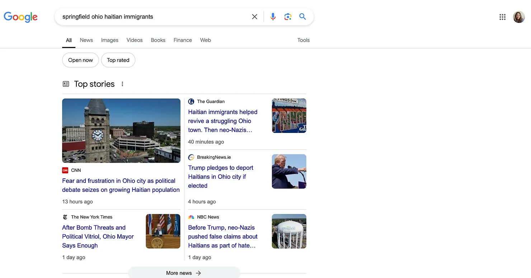The width and height of the screenshot is (531, 278).
Task: Select the All results tab
Action: (x=69, y=40)
